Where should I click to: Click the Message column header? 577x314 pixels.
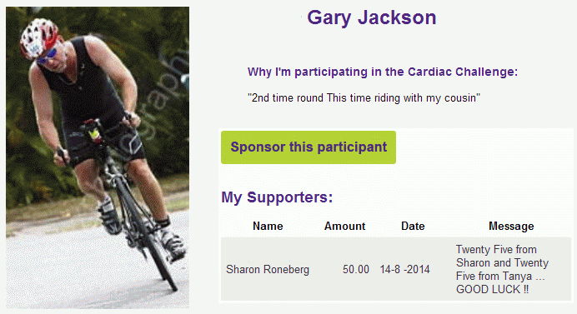(511, 226)
